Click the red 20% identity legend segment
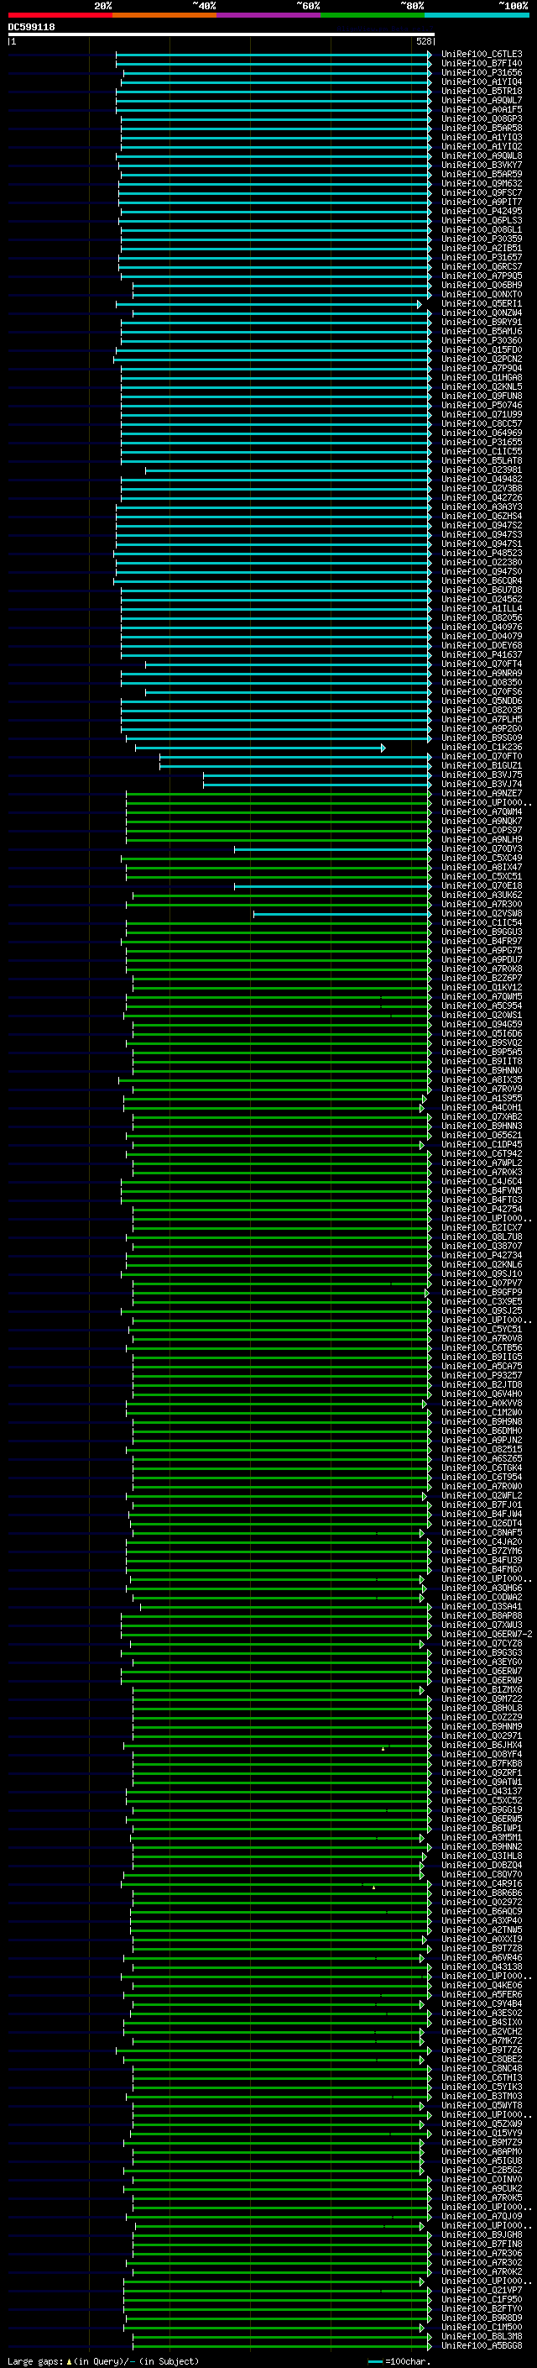The width and height of the screenshot is (537, 2368). (60, 15)
